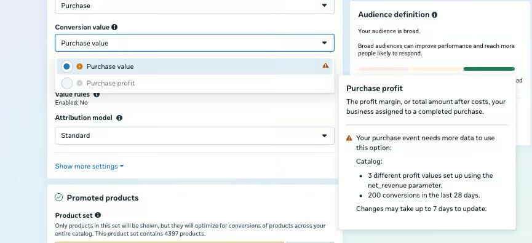Screen dimensions: 532x243
Task: Click the Product set info icon
Action: click(98, 215)
